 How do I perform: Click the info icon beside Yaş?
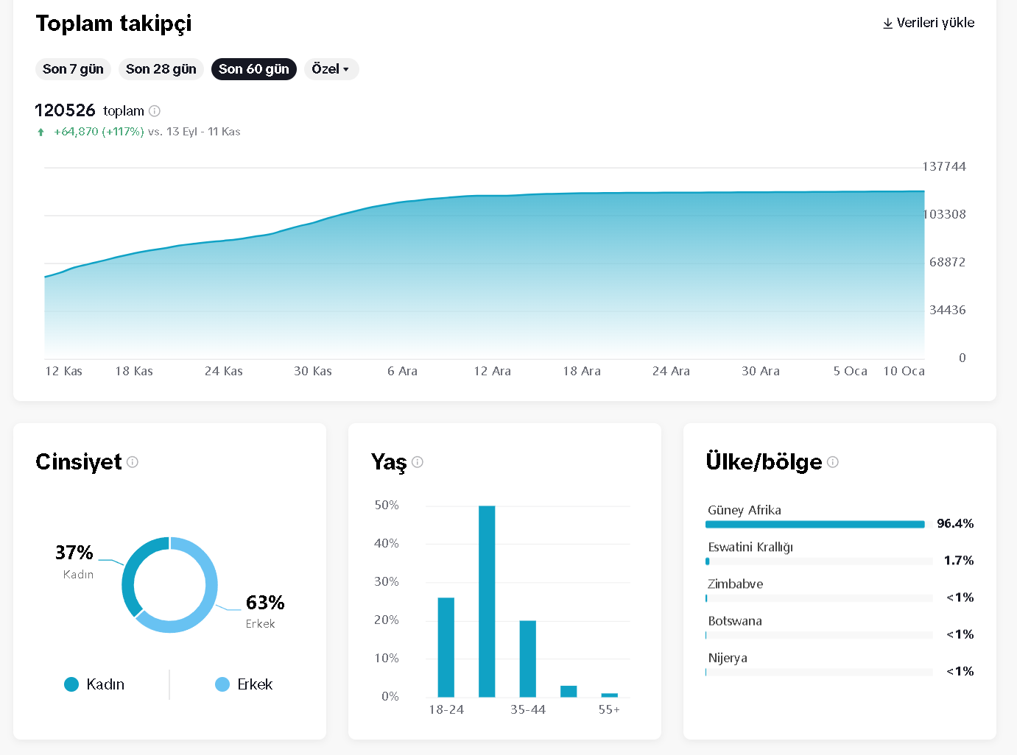click(418, 462)
